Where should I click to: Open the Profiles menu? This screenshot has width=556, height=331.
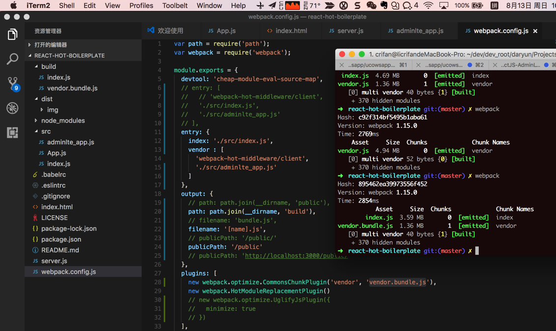click(x=141, y=5)
